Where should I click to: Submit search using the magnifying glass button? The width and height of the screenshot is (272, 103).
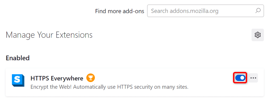pyautogui.click(x=258, y=11)
